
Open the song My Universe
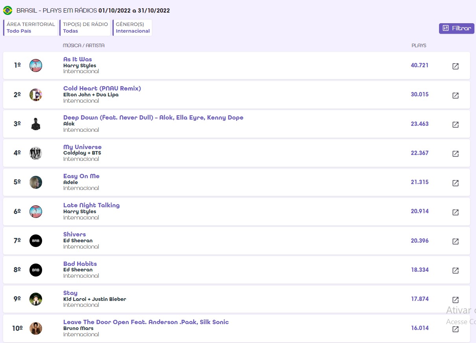(82, 147)
